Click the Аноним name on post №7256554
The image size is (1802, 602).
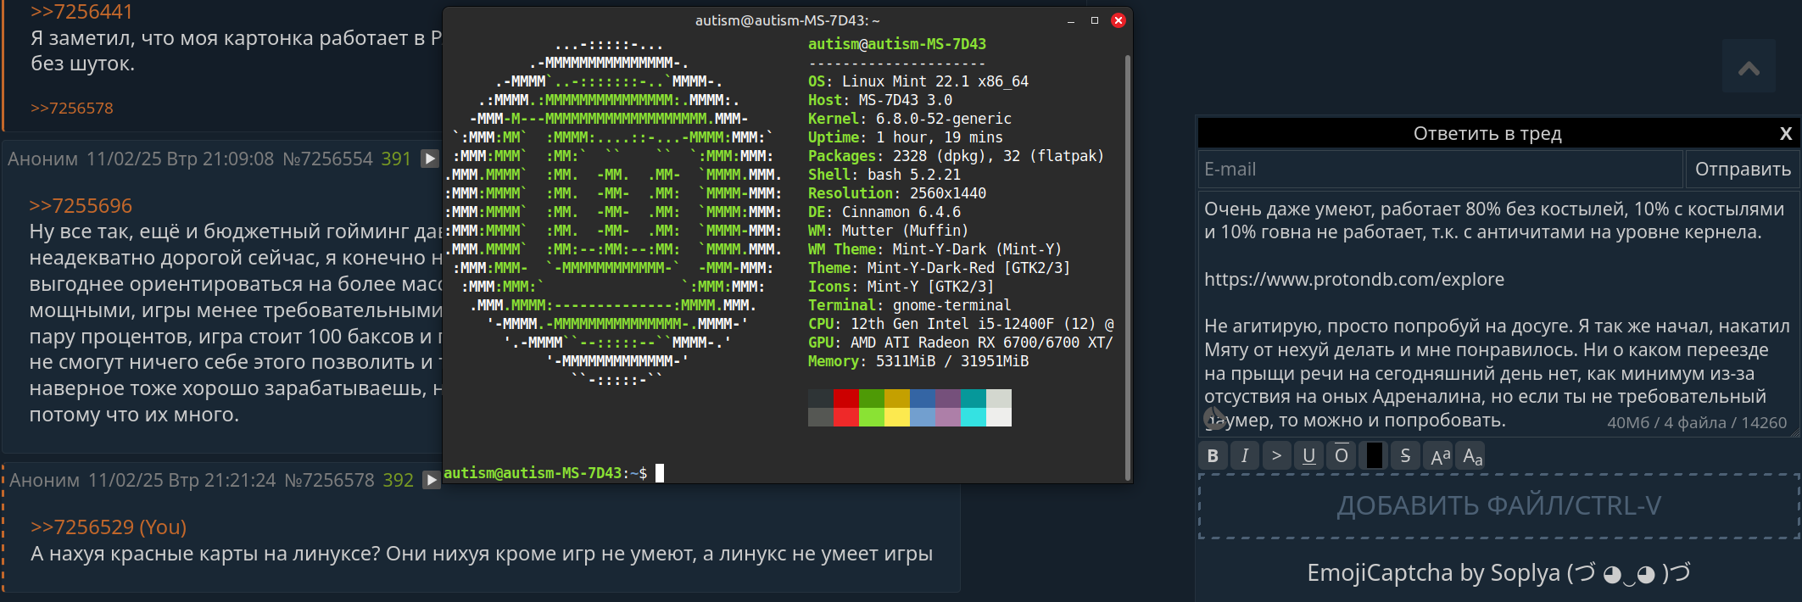click(42, 159)
